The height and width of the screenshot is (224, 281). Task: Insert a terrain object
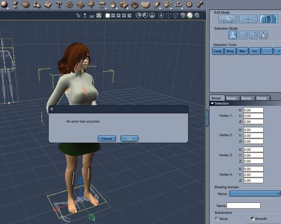80,5
